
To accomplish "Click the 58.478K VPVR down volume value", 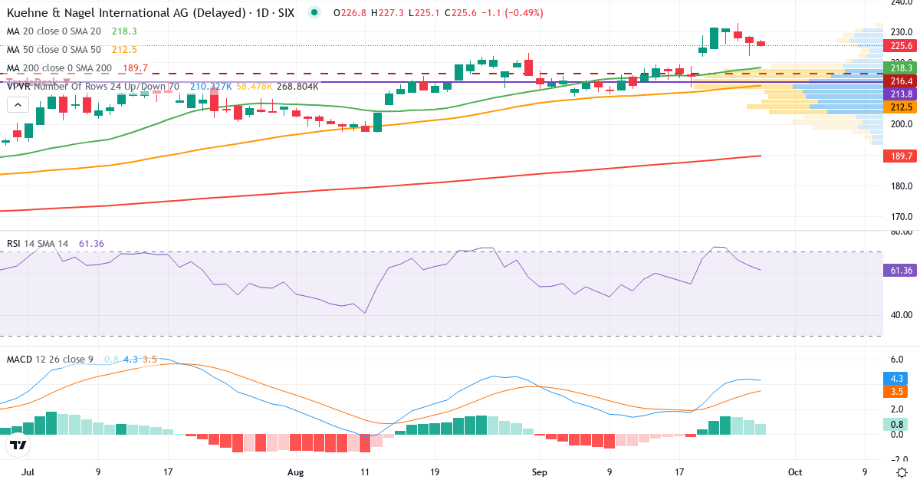I will point(255,87).
